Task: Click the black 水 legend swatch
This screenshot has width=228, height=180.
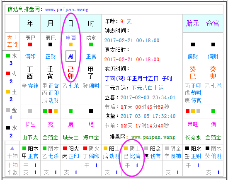Action: point(8,127)
